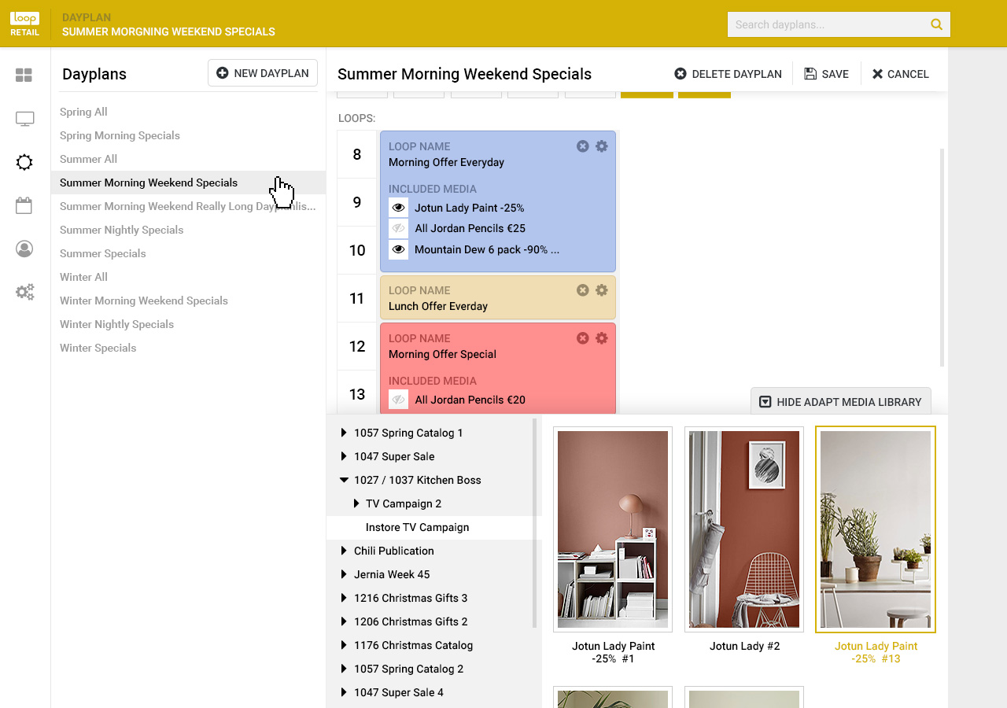Viewport: 1007px width, 708px height.
Task: Open Summer Morning Weekend Really Long dayplan
Action: pyautogui.click(x=187, y=206)
